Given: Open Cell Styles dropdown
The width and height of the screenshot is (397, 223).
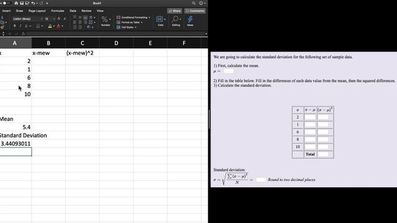Looking at the screenshot, I should [127, 27].
